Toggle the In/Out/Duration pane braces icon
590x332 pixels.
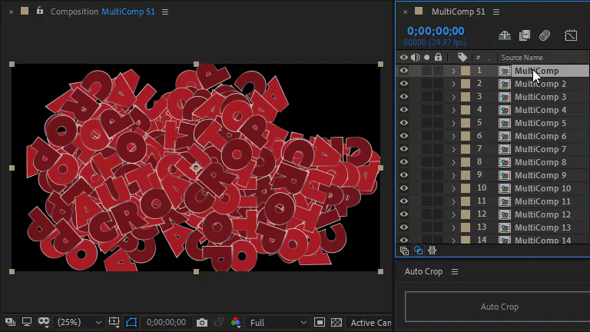click(432, 251)
